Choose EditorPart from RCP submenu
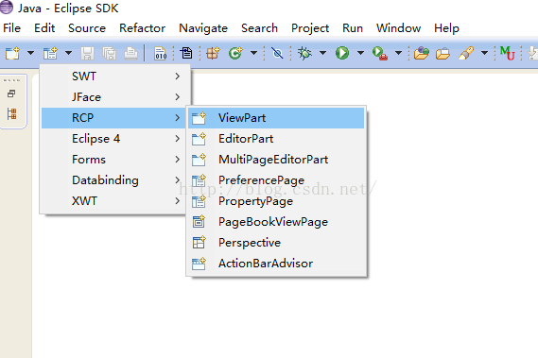The width and height of the screenshot is (538, 358). (276, 139)
